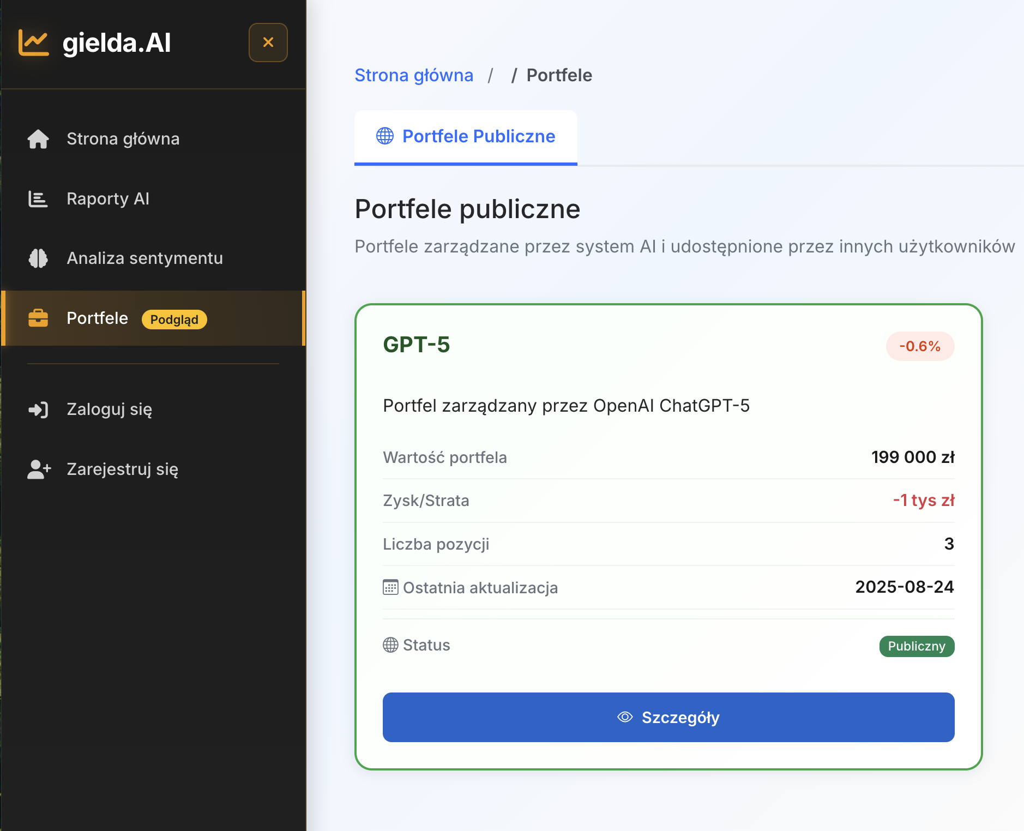Image resolution: width=1024 pixels, height=831 pixels.
Task: Click the Podgląd badge next to Portfele
Action: pos(174,320)
